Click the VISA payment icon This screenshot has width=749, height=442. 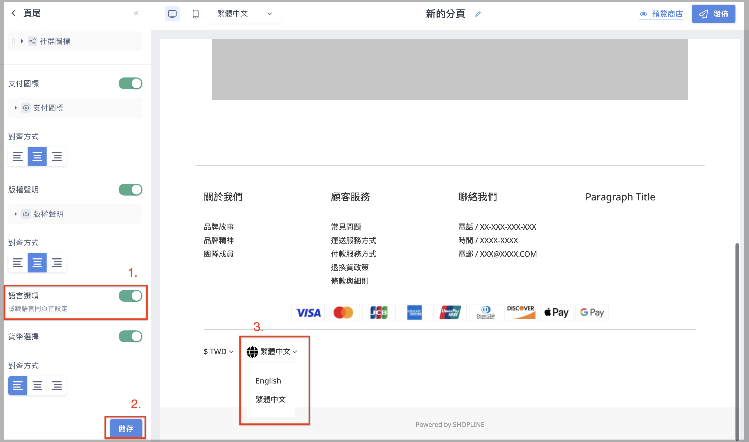pos(308,313)
